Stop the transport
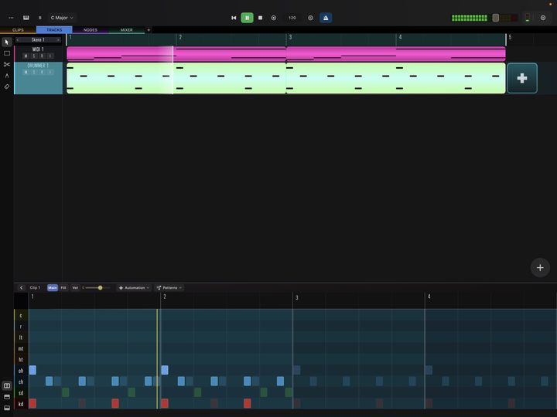Image resolution: width=557 pixels, height=417 pixels. coord(261,18)
